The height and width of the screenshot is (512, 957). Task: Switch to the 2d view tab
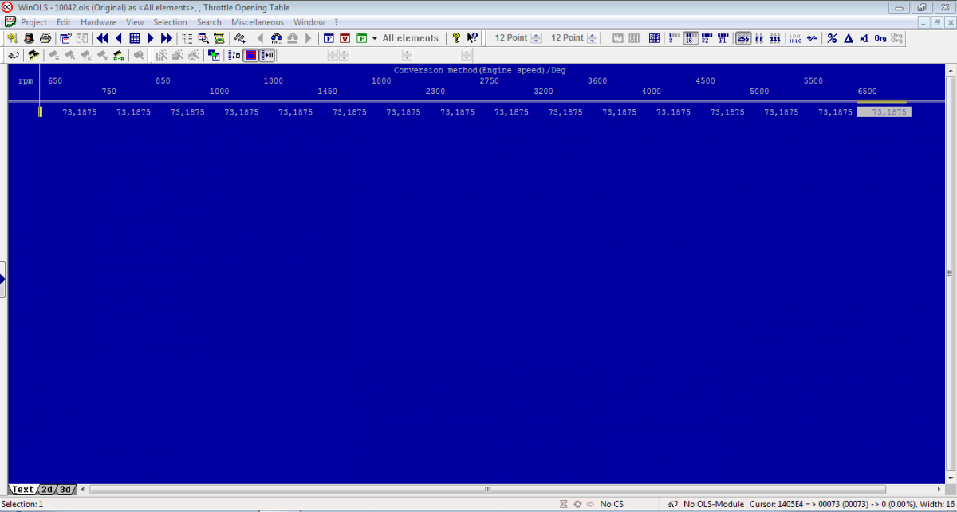click(x=48, y=489)
